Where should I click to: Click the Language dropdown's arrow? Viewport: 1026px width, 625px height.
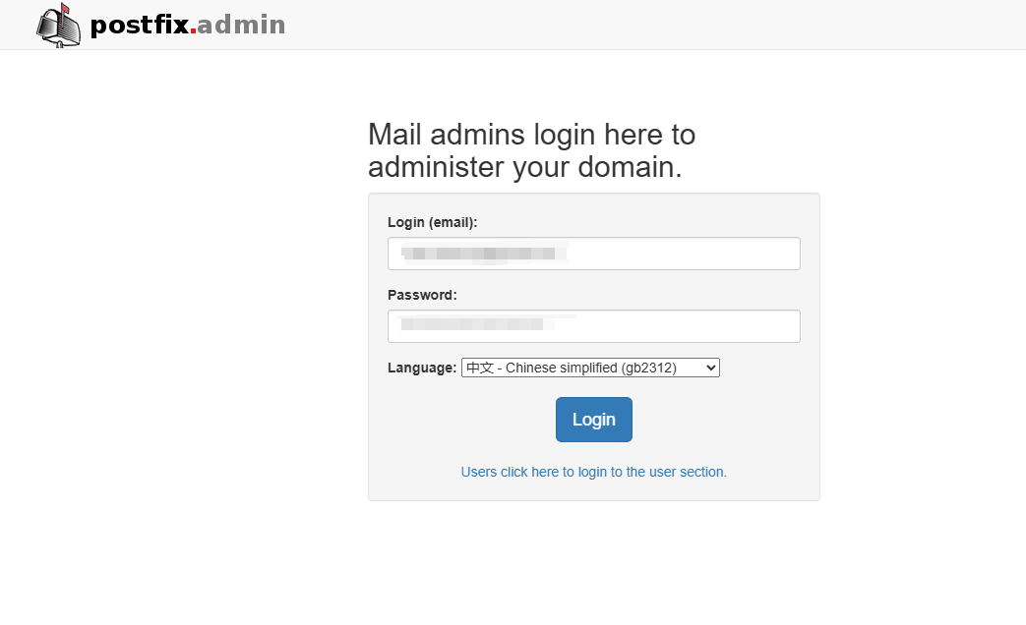(711, 368)
